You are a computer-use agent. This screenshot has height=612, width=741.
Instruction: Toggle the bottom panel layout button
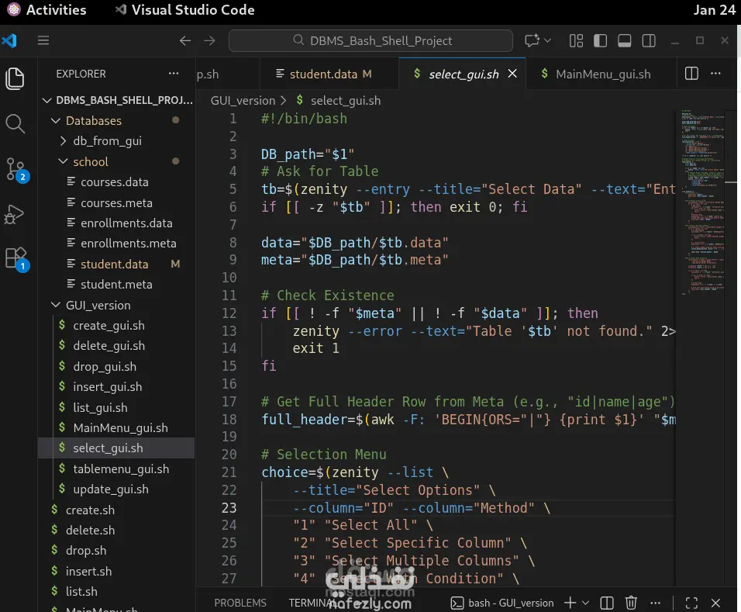pos(624,40)
